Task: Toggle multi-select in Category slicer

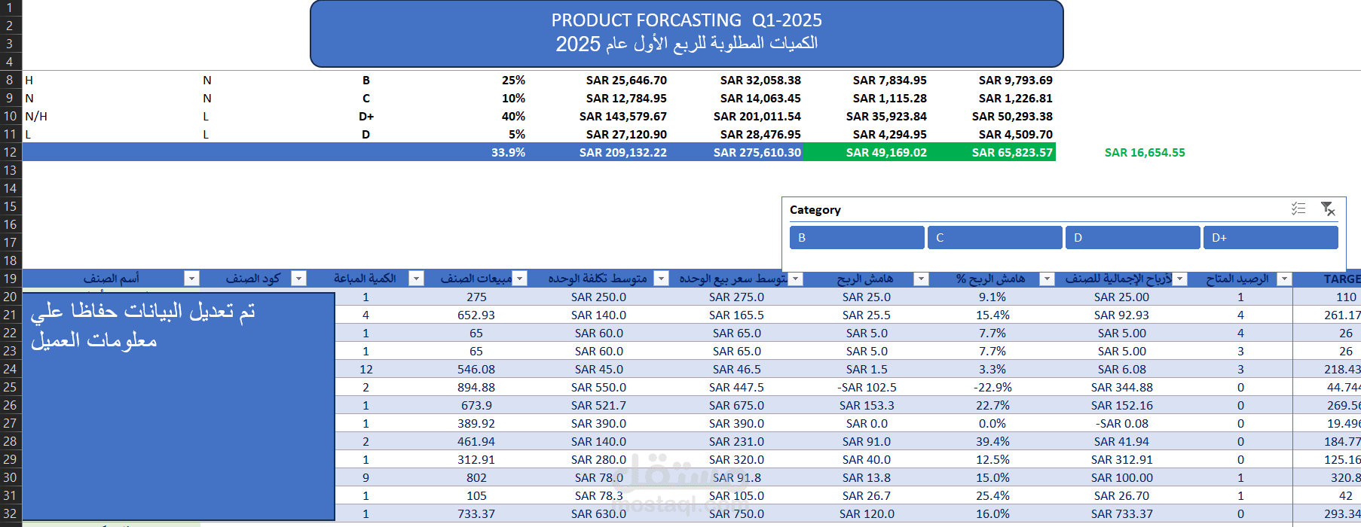Action: [1298, 209]
